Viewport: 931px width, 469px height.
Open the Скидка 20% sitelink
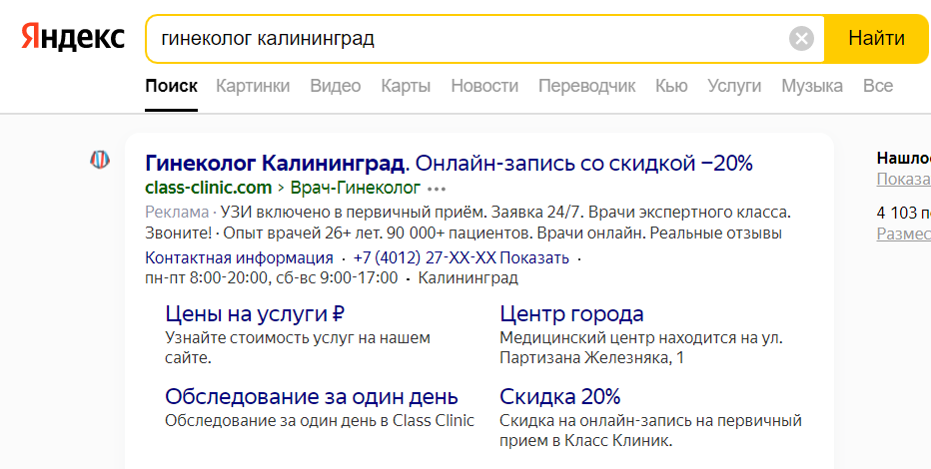(x=560, y=396)
